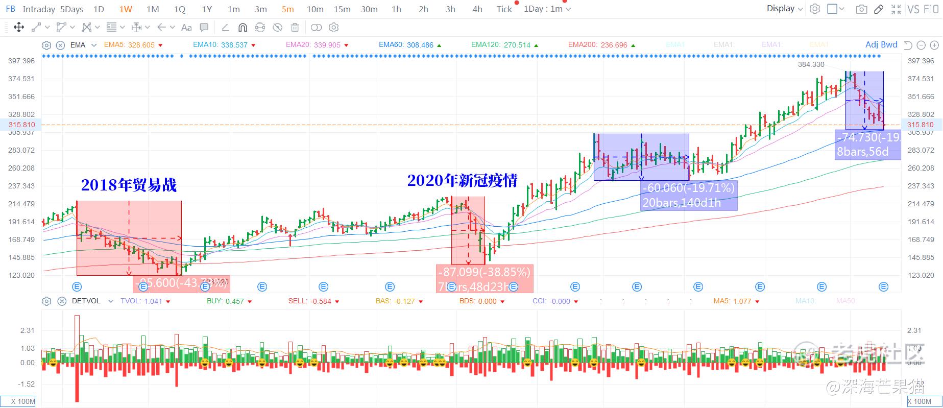943x408 pixels.
Task: Expand pattern tool options arrow
Action: (x=98, y=28)
